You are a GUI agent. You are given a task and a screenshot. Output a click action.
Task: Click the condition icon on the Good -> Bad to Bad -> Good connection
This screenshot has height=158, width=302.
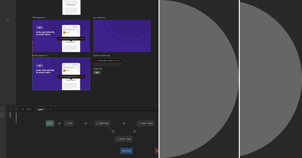(135, 131)
